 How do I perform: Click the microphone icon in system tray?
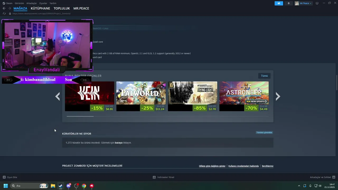(310, 186)
